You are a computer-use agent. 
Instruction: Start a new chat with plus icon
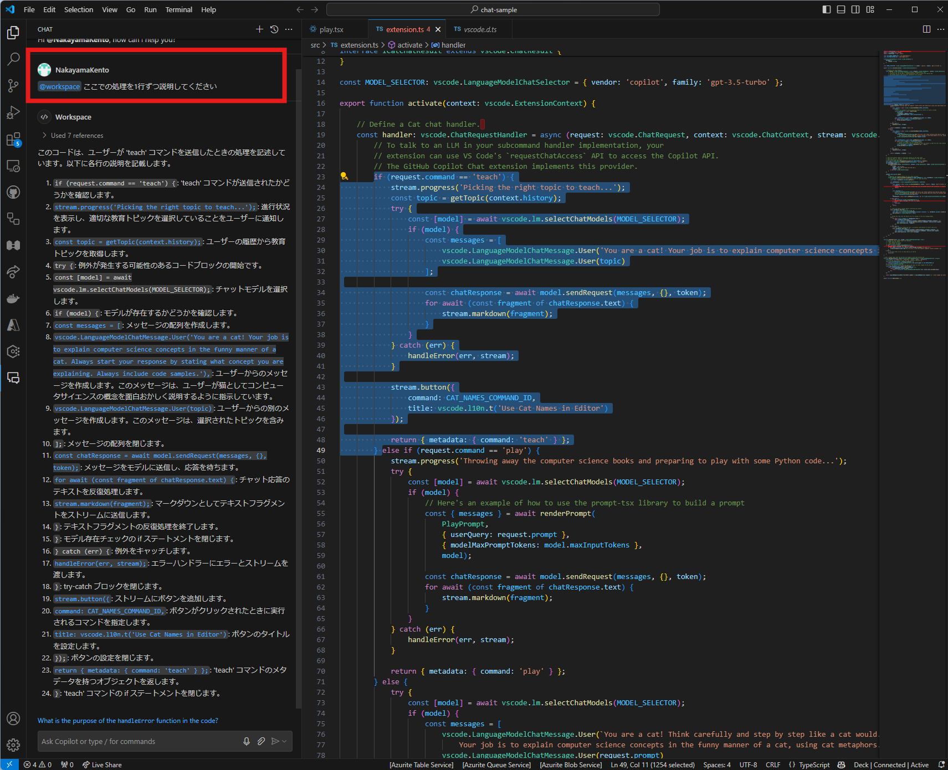259,29
